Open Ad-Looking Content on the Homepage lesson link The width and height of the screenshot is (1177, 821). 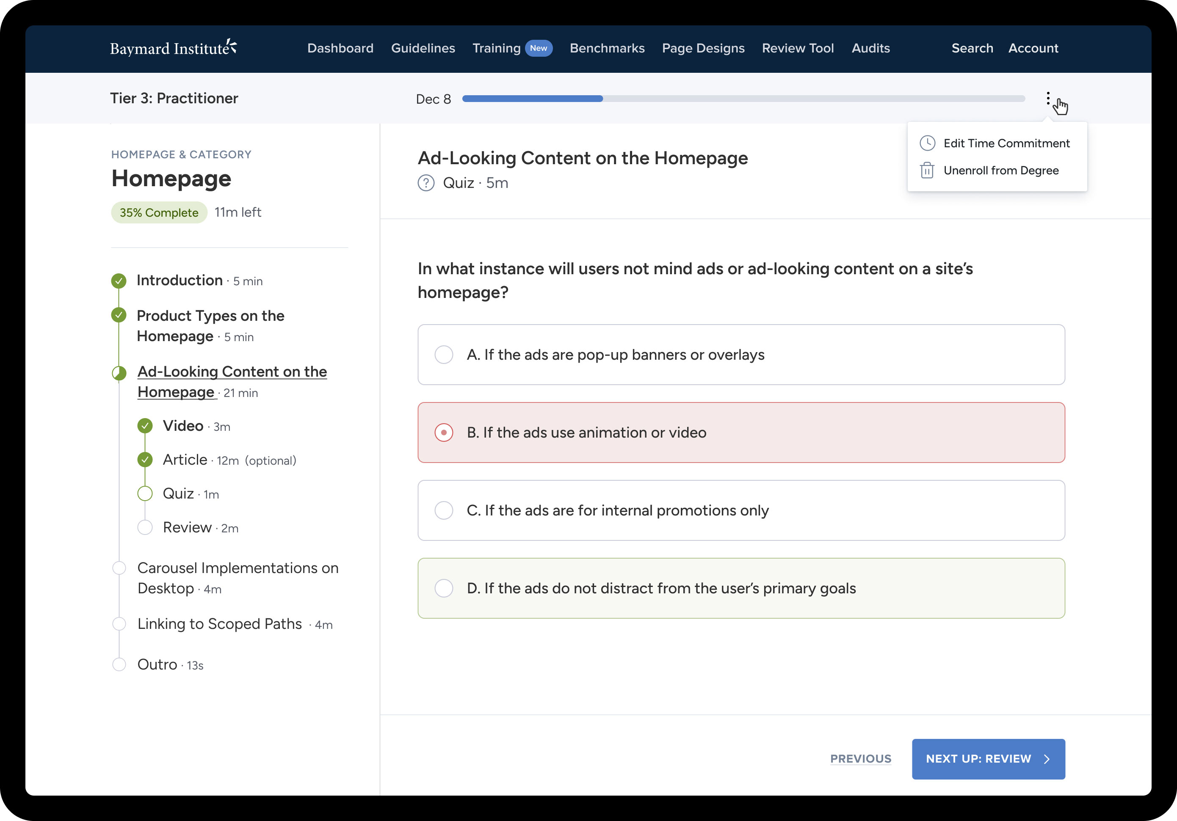tap(232, 382)
